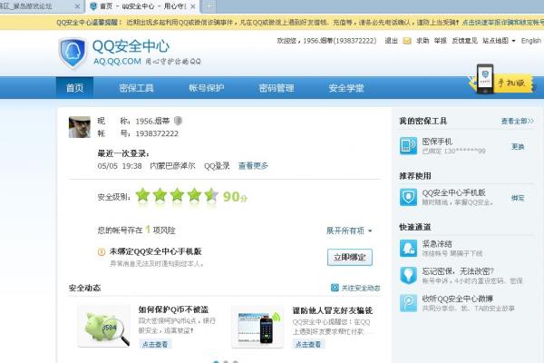Click the QQ安全中心 title text
This screenshot has height=363, width=544.
tap(131, 46)
